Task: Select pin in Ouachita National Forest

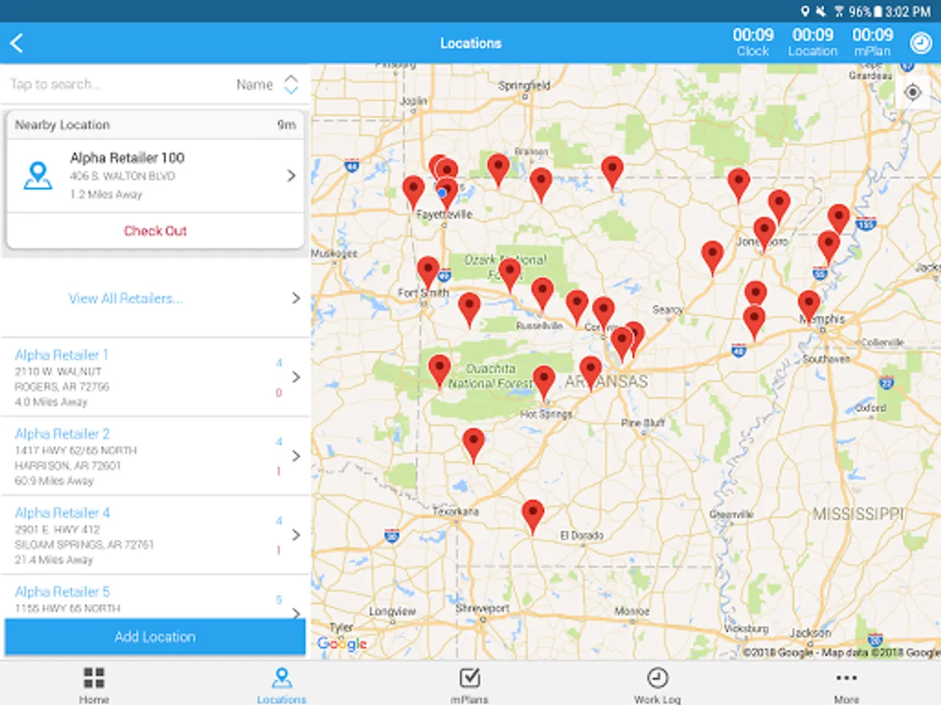Action: [x=440, y=371]
